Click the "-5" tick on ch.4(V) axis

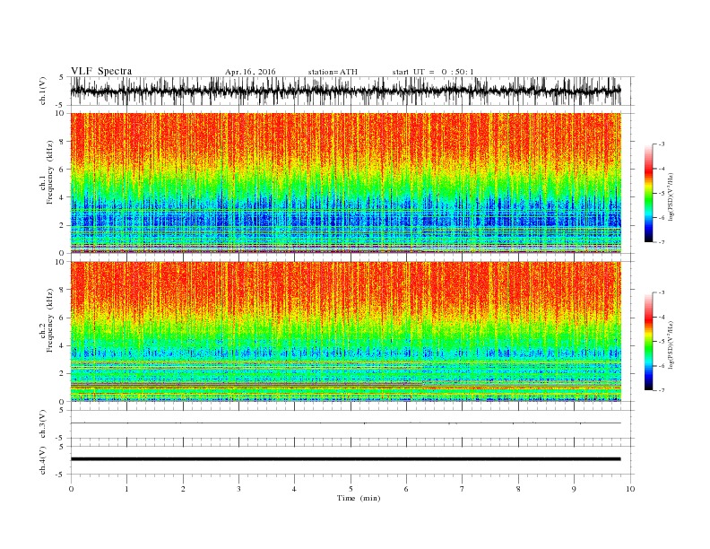coord(61,475)
